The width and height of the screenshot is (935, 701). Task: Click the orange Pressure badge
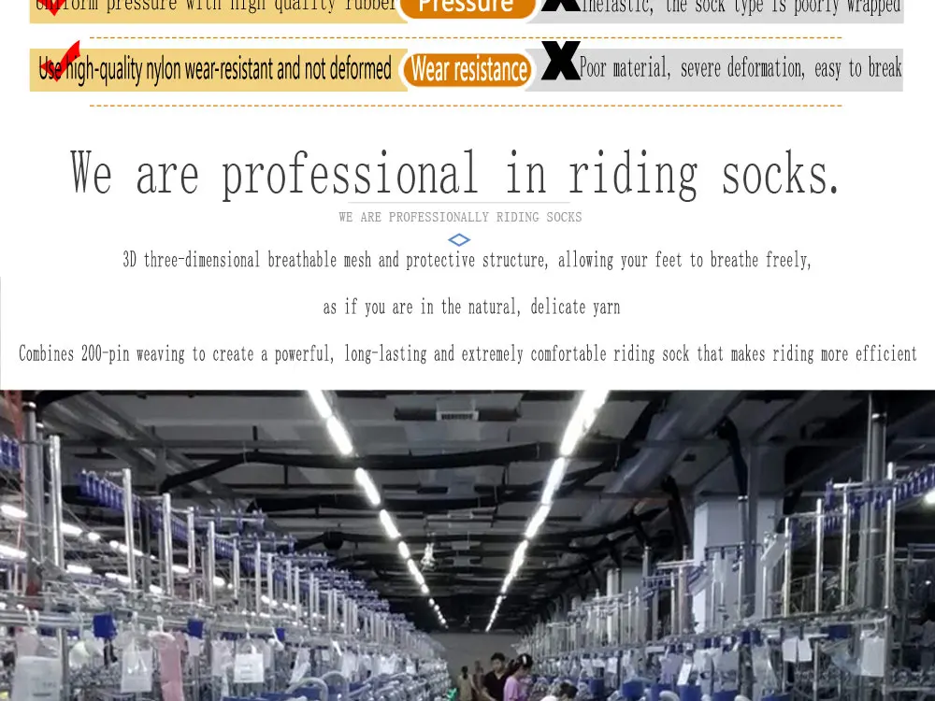(x=467, y=7)
